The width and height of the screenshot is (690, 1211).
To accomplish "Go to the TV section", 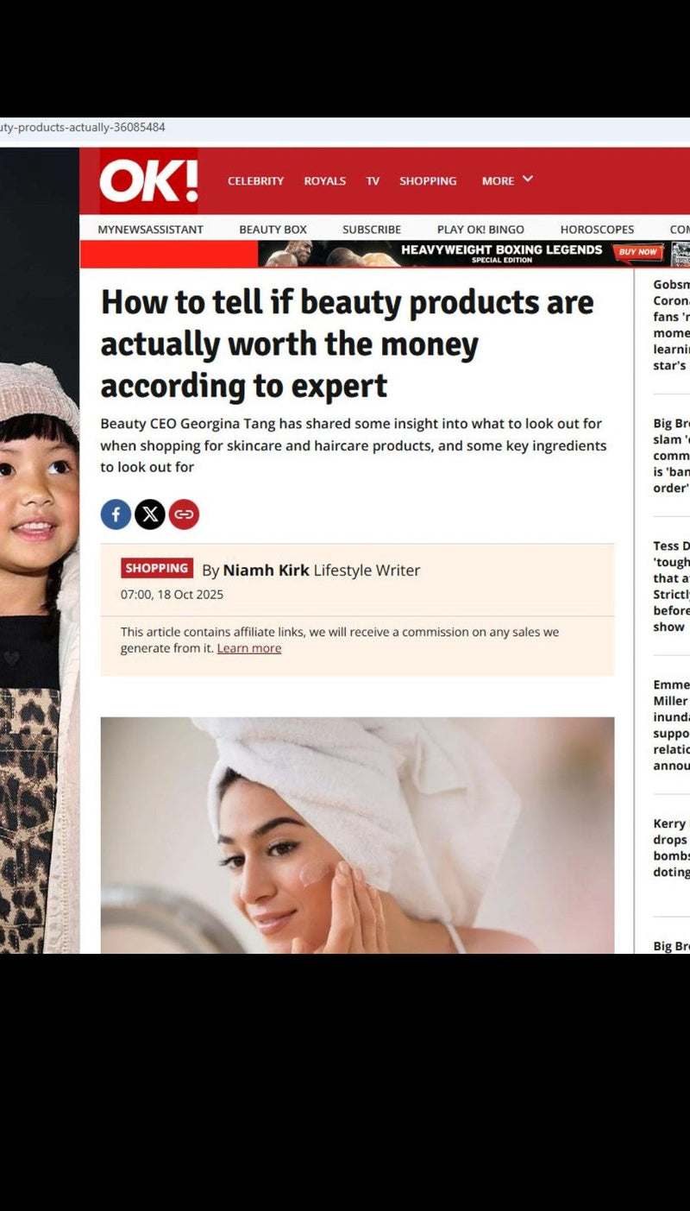I will point(373,181).
